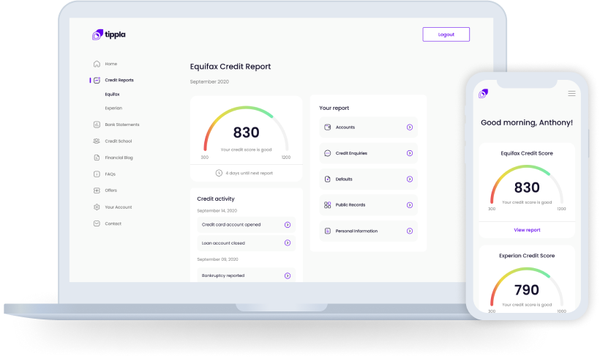Click the Credit School icon

(x=97, y=141)
